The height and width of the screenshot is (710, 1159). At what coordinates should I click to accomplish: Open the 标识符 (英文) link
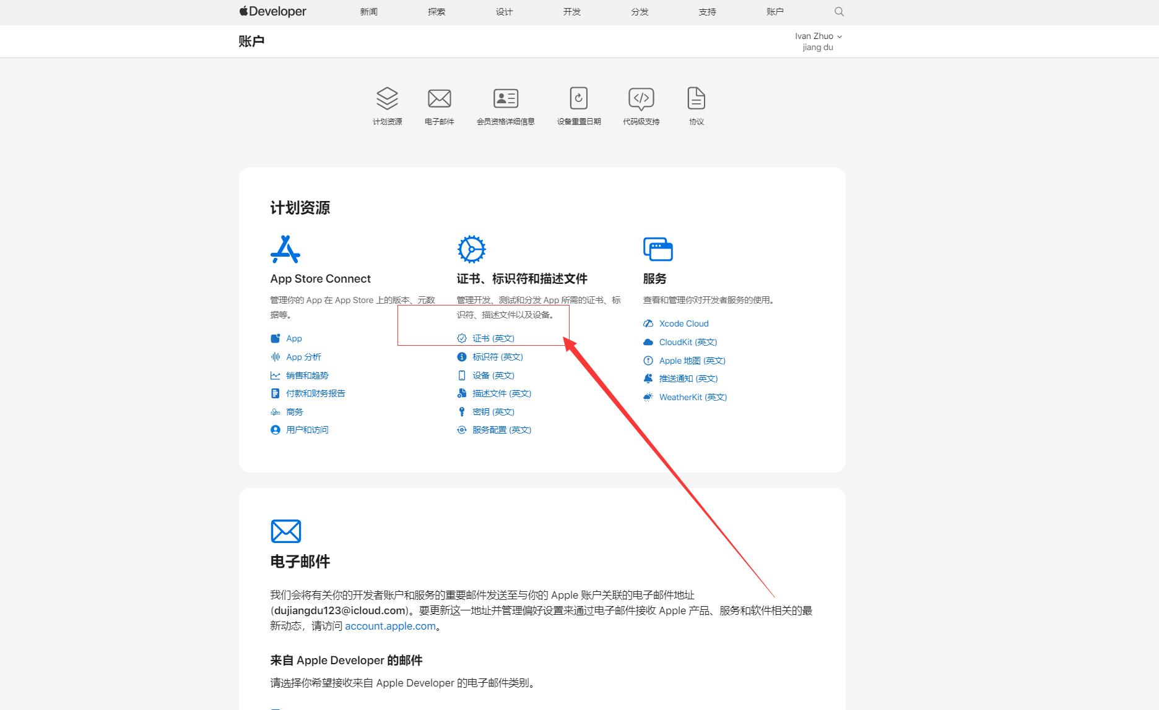tap(498, 357)
